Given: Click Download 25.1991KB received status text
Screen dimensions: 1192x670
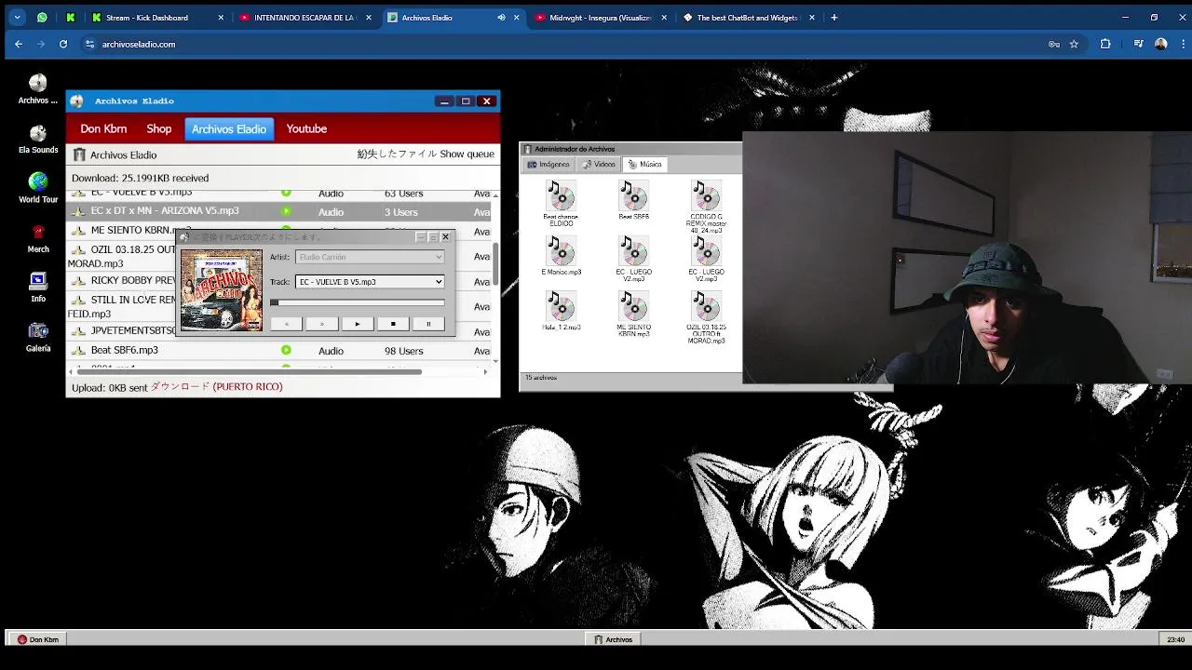Looking at the screenshot, I should [140, 178].
